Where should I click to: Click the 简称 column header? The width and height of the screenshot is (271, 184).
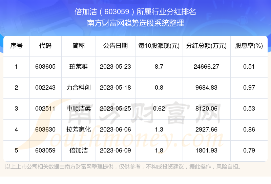(79, 46)
